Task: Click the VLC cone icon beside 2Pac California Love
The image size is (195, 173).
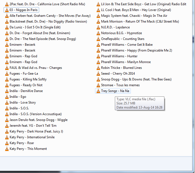Action: (x=7, y=4)
